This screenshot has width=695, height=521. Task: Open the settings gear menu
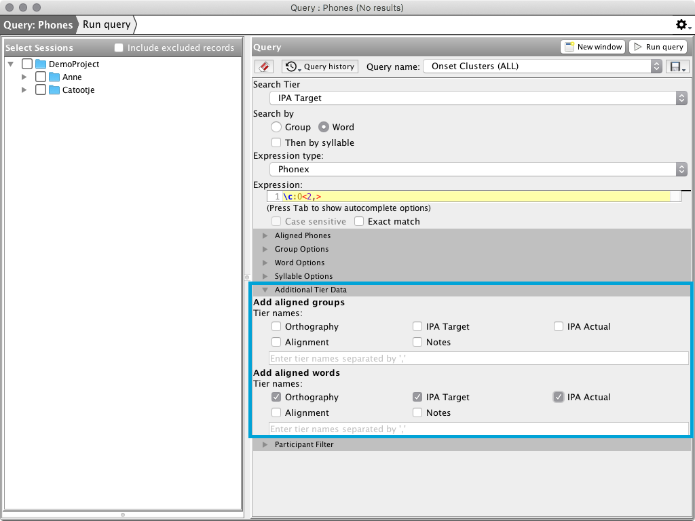(681, 25)
